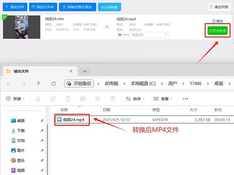Go up one folder level

[38, 83]
